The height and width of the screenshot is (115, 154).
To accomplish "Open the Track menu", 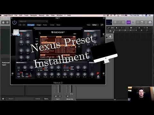I will pyautogui.click(x=26, y=15).
